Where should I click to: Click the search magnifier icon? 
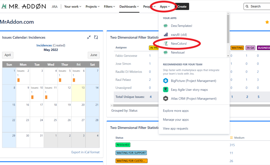[x=247, y=6]
